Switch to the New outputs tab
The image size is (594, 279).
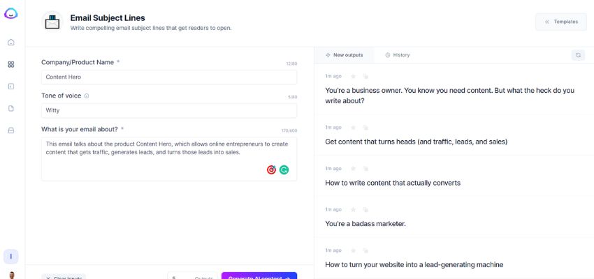click(x=344, y=55)
